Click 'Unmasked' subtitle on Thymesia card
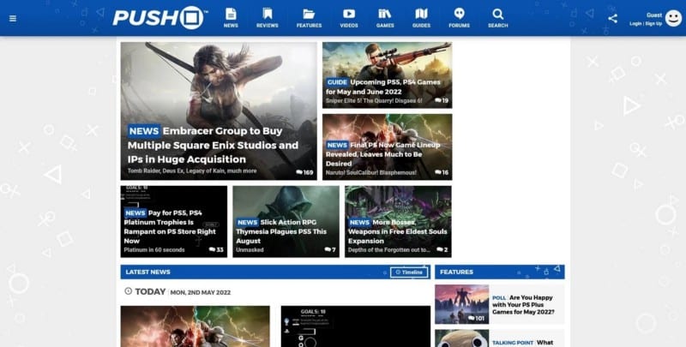686x347 pixels. [x=250, y=250]
